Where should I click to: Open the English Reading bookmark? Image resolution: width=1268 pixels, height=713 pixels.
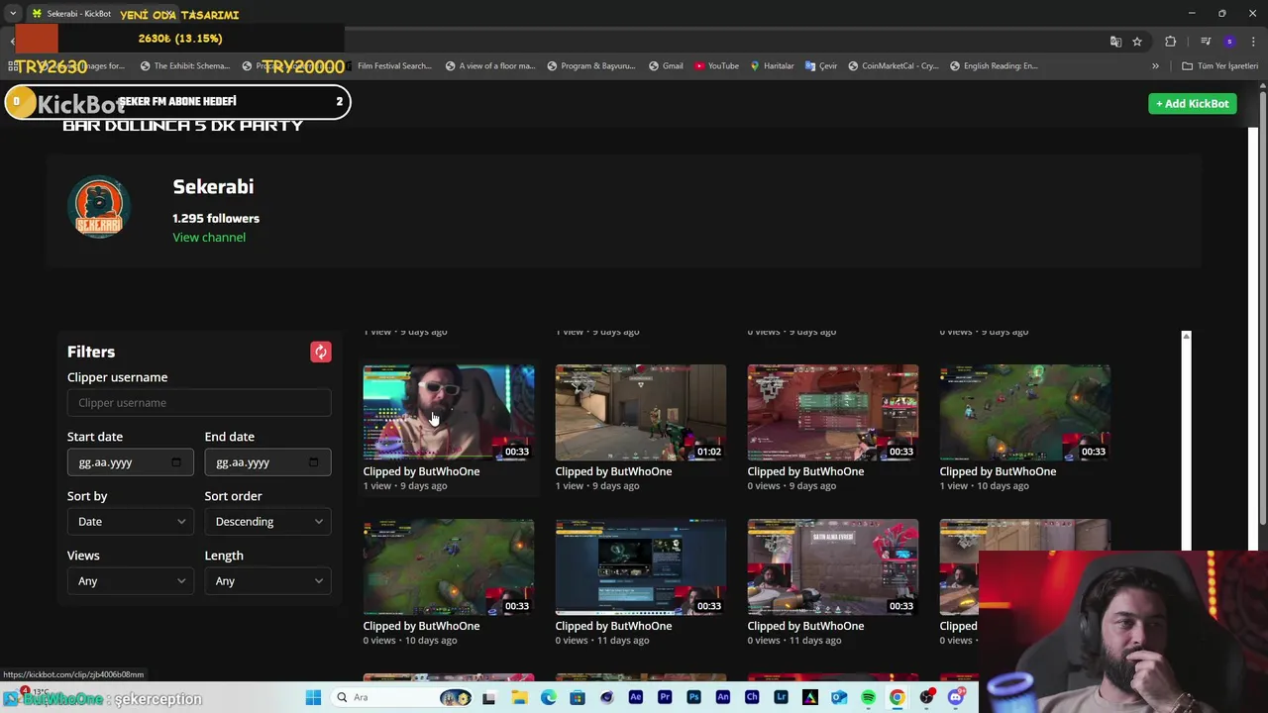coord(994,66)
